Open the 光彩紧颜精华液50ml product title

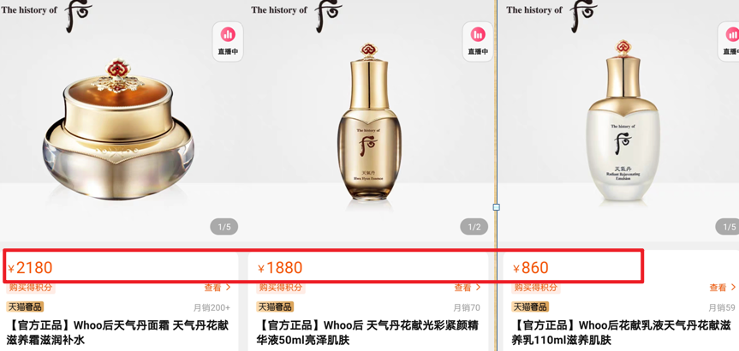[368, 332]
